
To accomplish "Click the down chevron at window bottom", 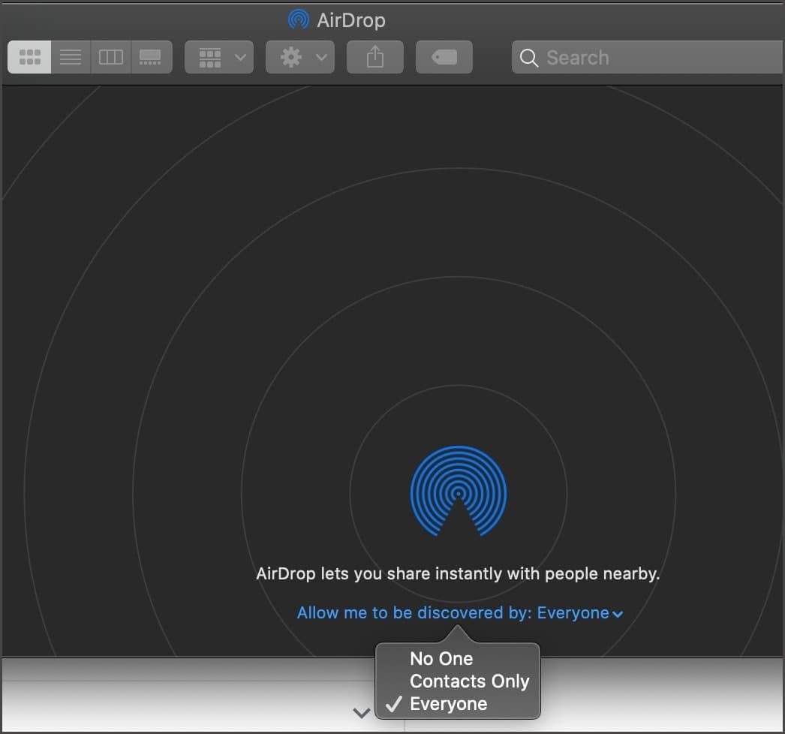I will click(362, 713).
